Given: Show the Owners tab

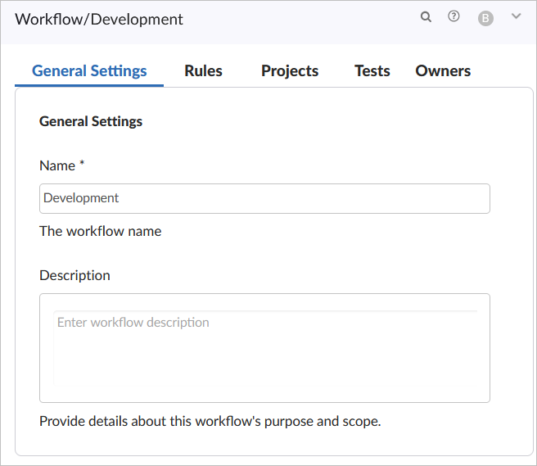Looking at the screenshot, I should [443, 70].
